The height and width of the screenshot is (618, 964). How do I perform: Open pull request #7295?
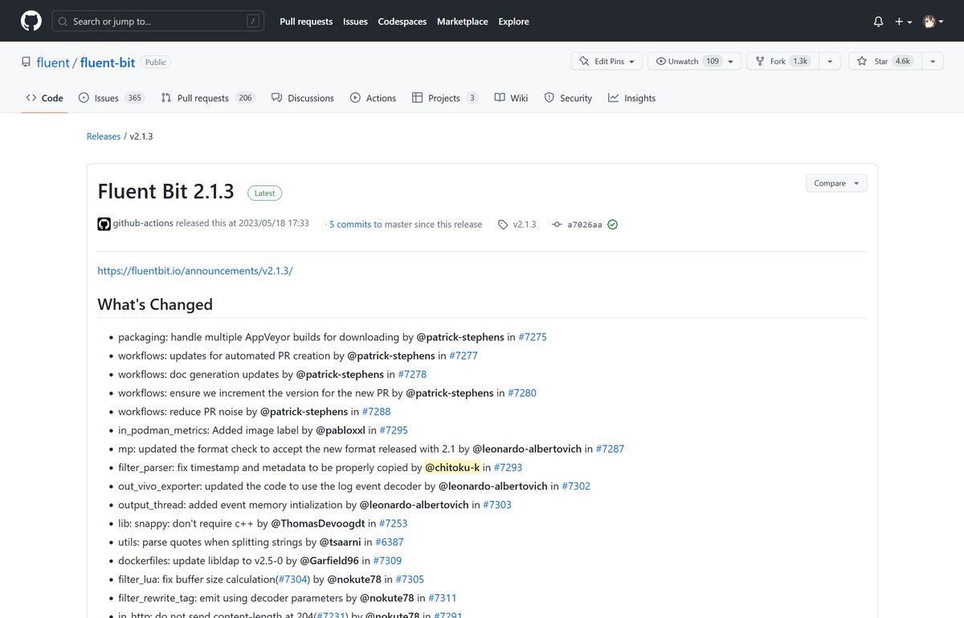point(394,430)
